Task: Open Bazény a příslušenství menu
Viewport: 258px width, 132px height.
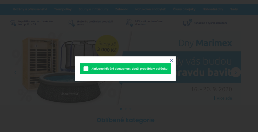Action: point(30,9)
